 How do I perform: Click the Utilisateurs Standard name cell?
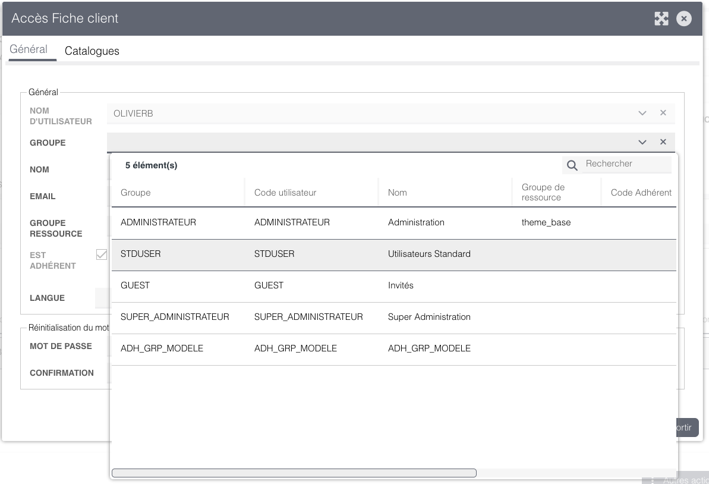(429, 254)
